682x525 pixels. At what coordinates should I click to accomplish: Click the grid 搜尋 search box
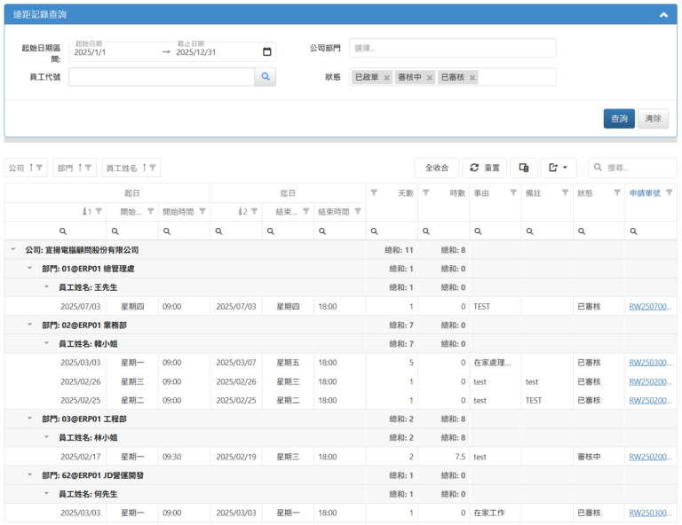[638, 168]
